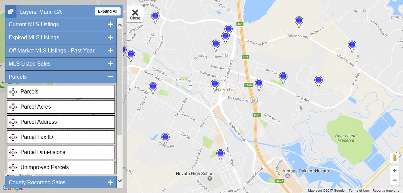Click the Google logo on the map
The width and height of the screenshot is (403, 193).
(x=12, y=188)
